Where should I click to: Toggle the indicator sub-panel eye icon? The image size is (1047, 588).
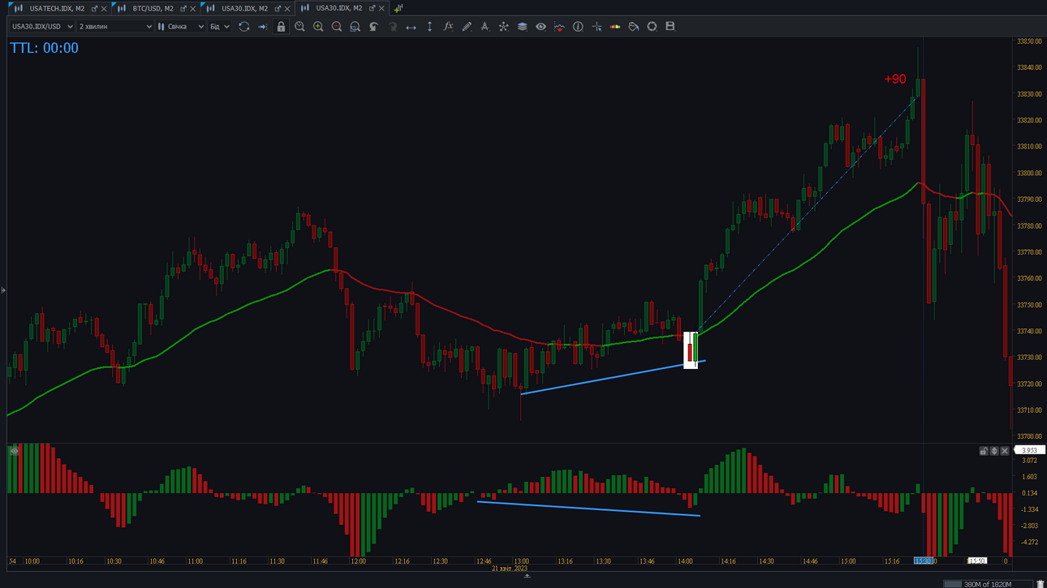[14, 451]
